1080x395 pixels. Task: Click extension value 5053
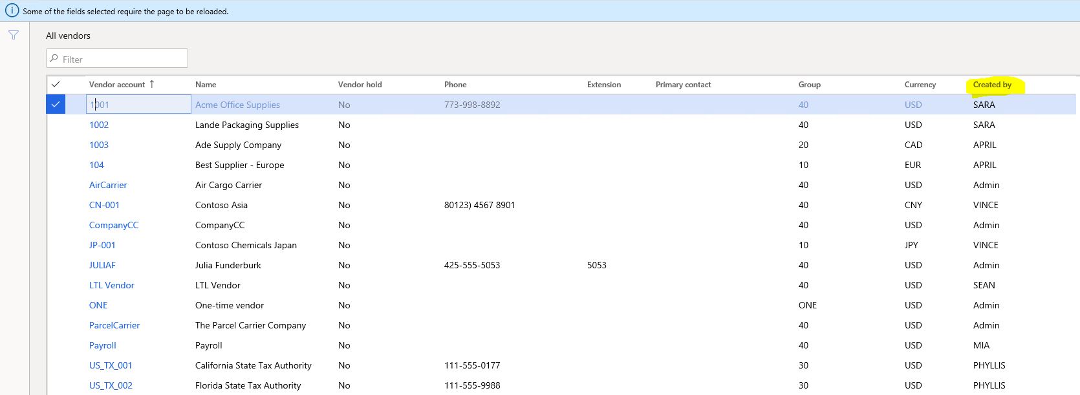click(597, 265)
